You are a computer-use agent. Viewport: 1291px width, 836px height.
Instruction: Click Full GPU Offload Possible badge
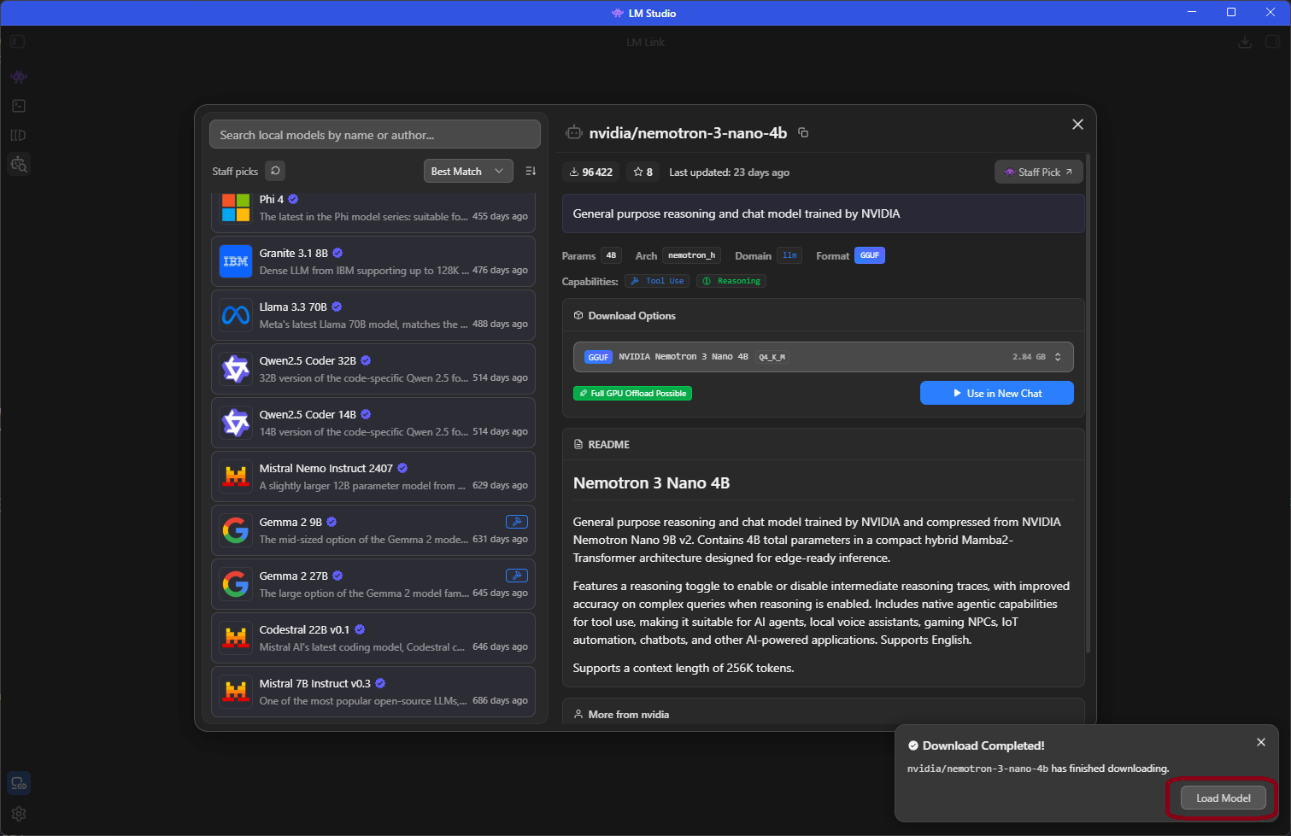point(632,393)
